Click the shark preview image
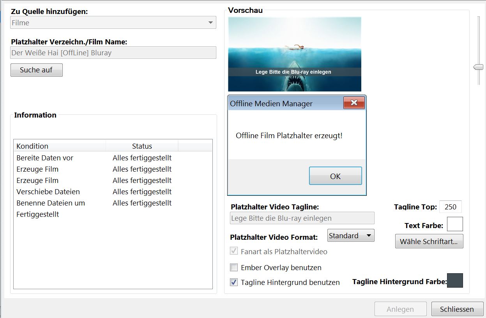This screenshot has width=486, height=318. pos(295,54)
